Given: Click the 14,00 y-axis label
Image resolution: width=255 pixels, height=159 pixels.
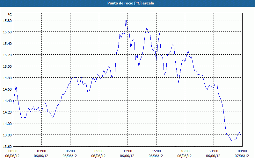Looking at the screenshot, I should coord(7,124).
